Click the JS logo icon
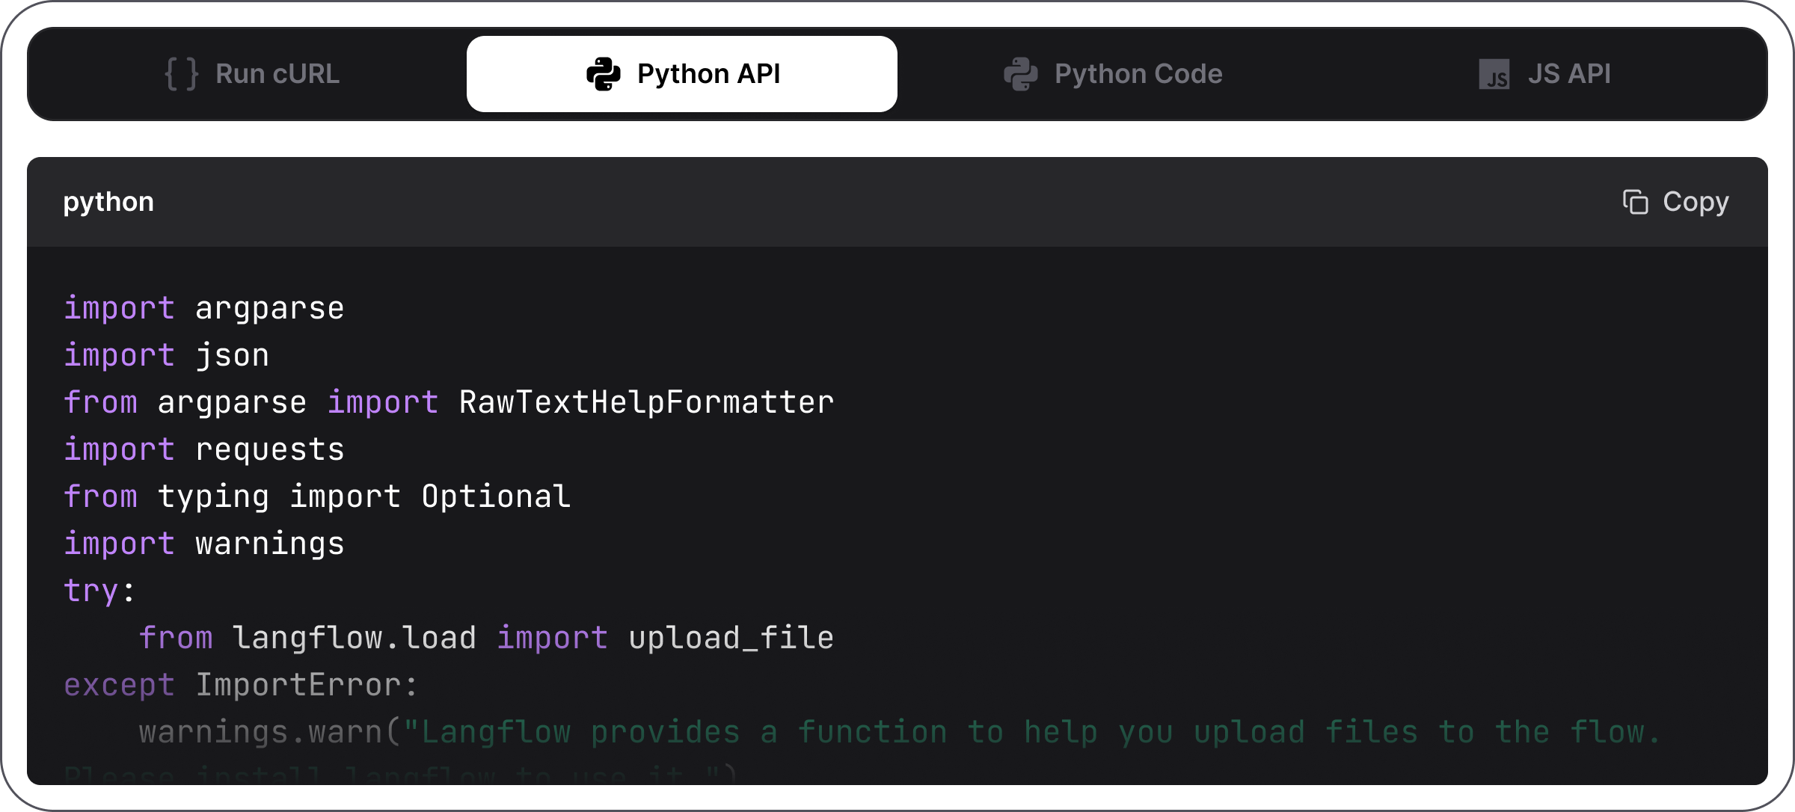Viewport: 1795px width, 812px height. (x=1494, y=74)
